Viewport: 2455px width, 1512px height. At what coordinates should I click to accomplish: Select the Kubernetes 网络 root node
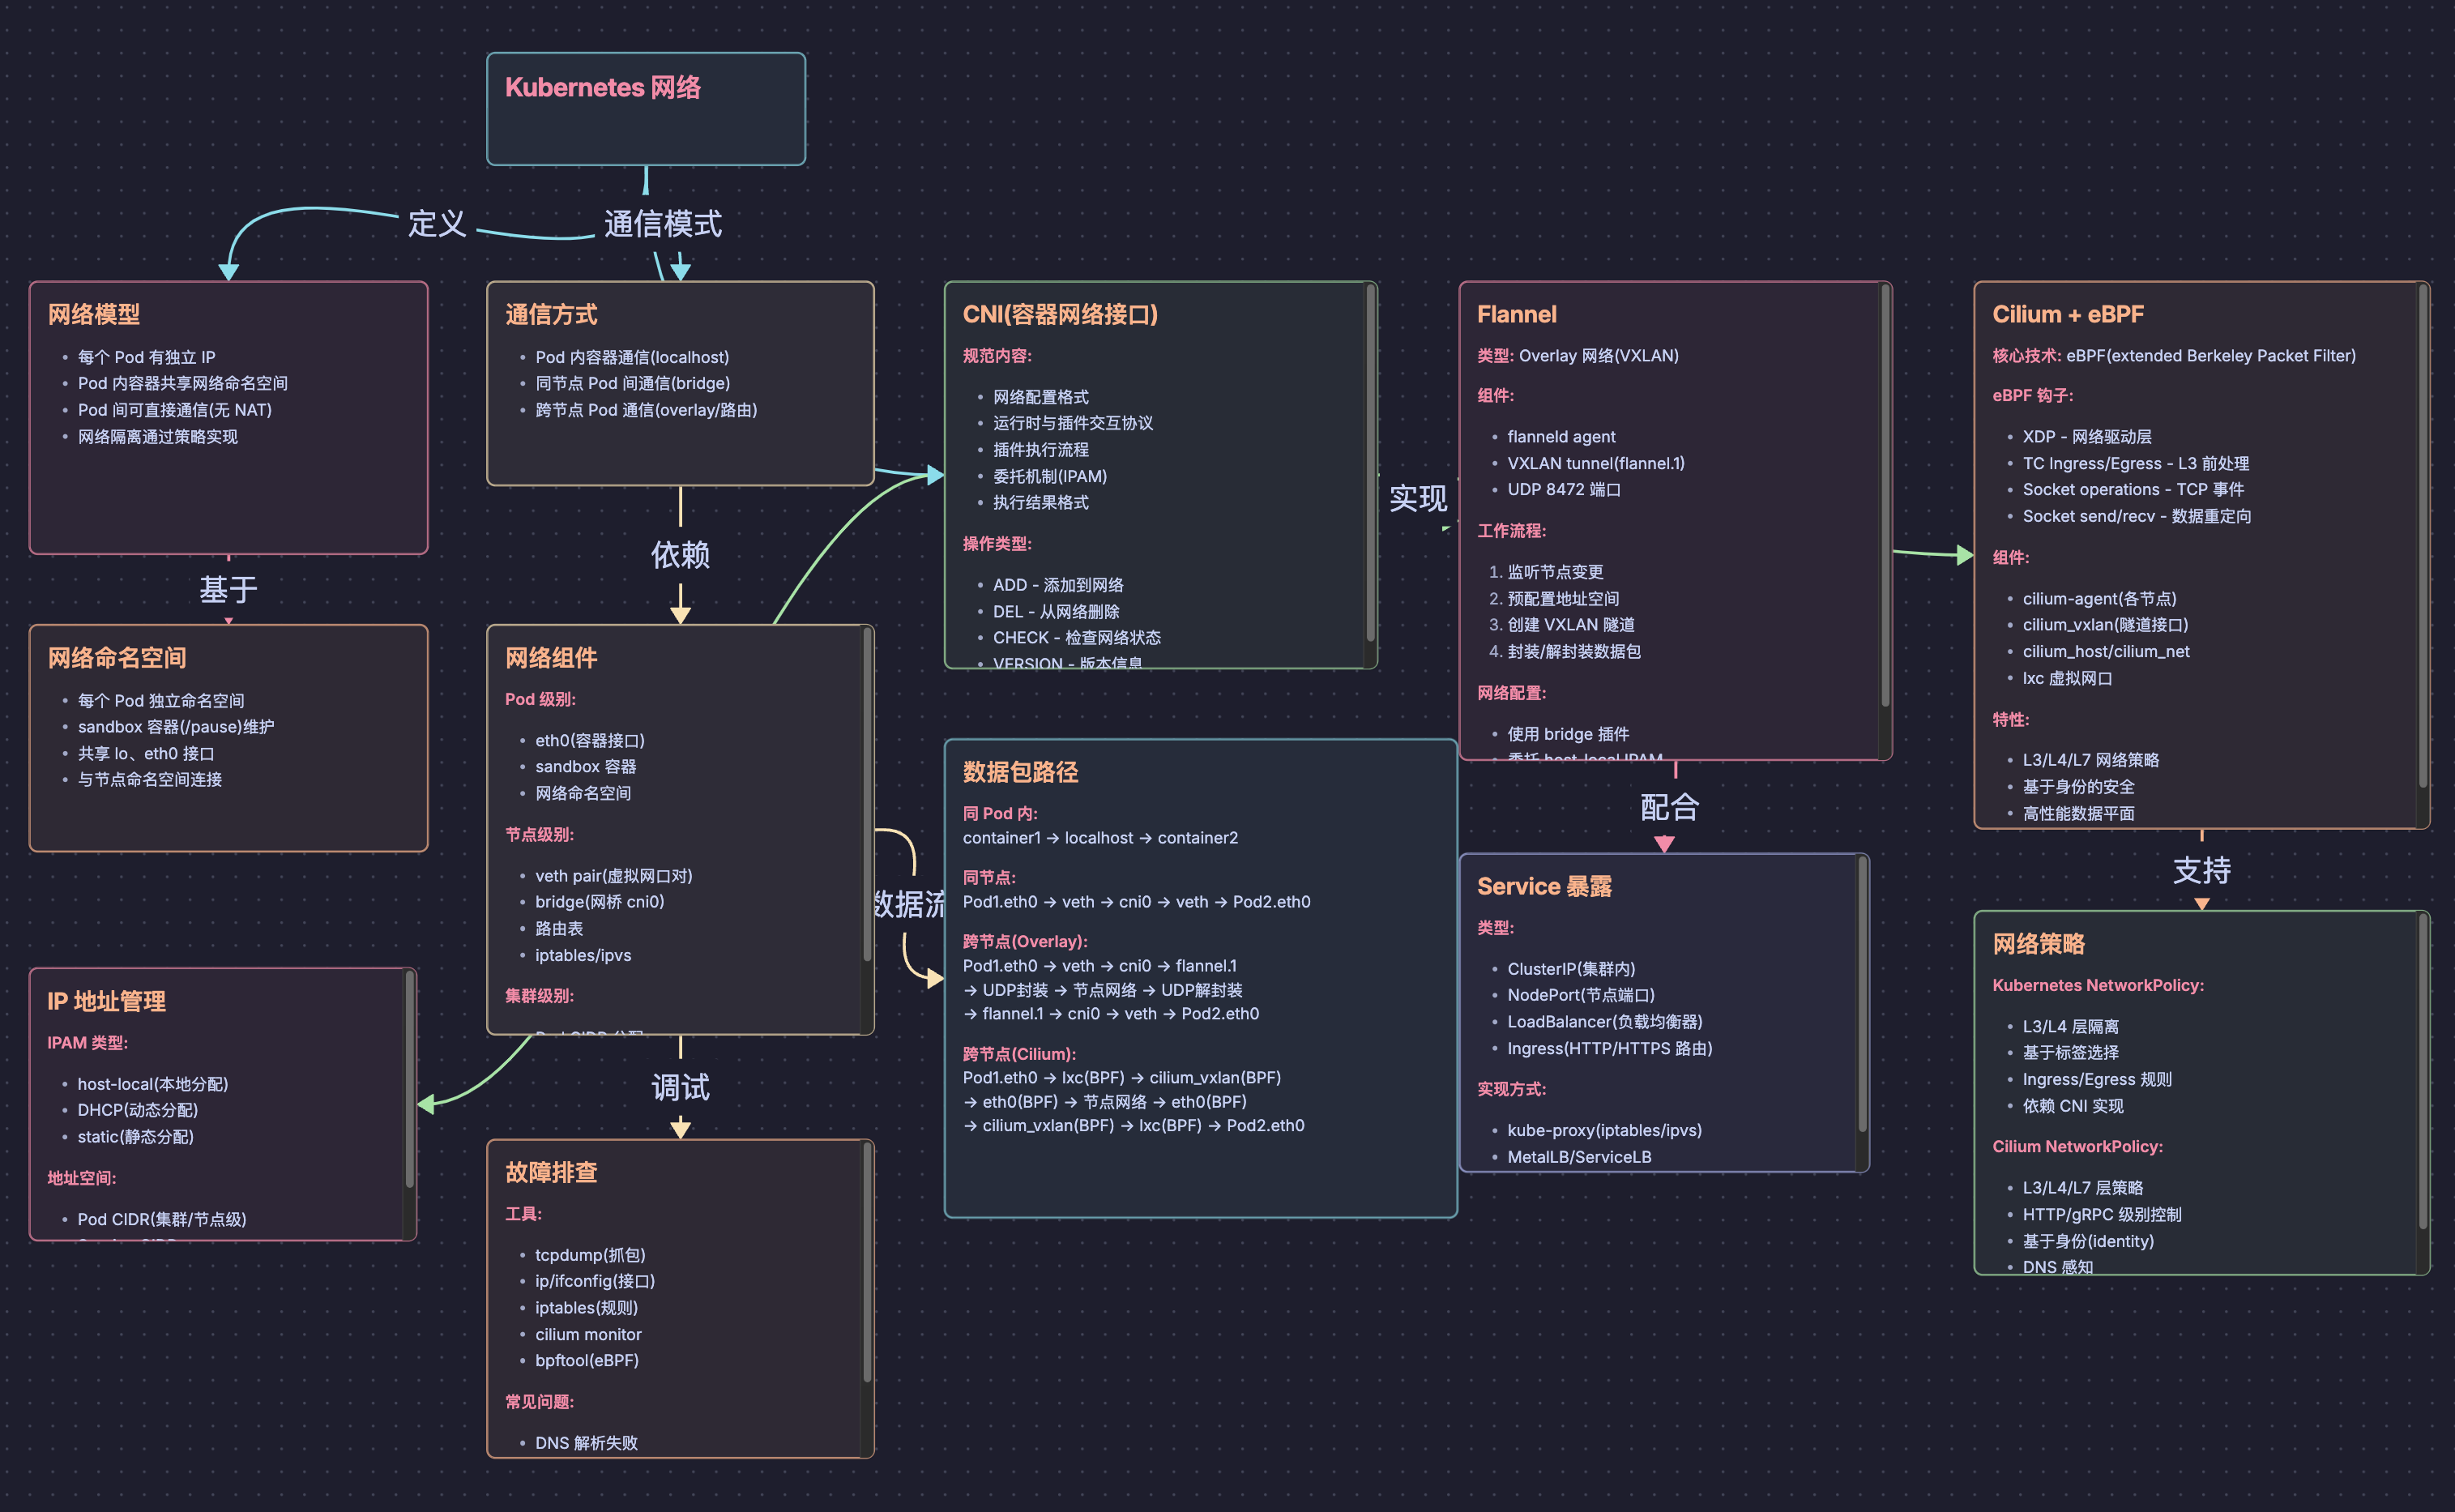tap(645, 108)
